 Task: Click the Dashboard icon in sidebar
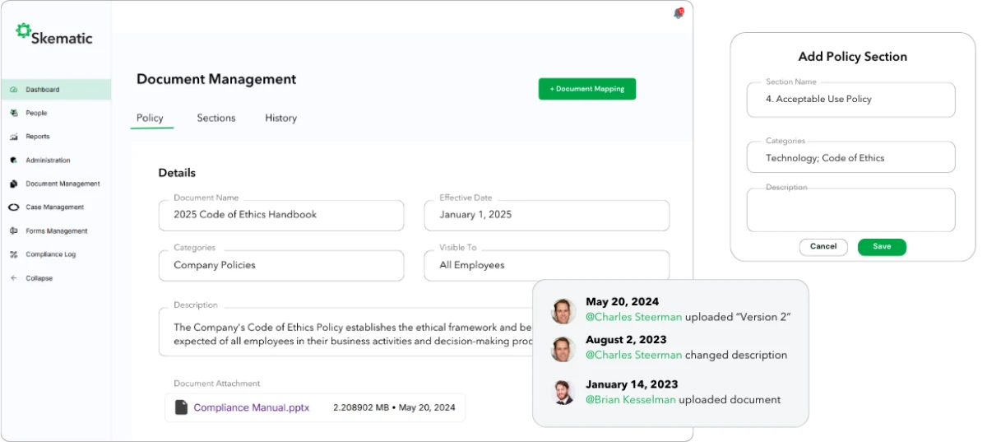pyautogui.click(x=14, y=90)
